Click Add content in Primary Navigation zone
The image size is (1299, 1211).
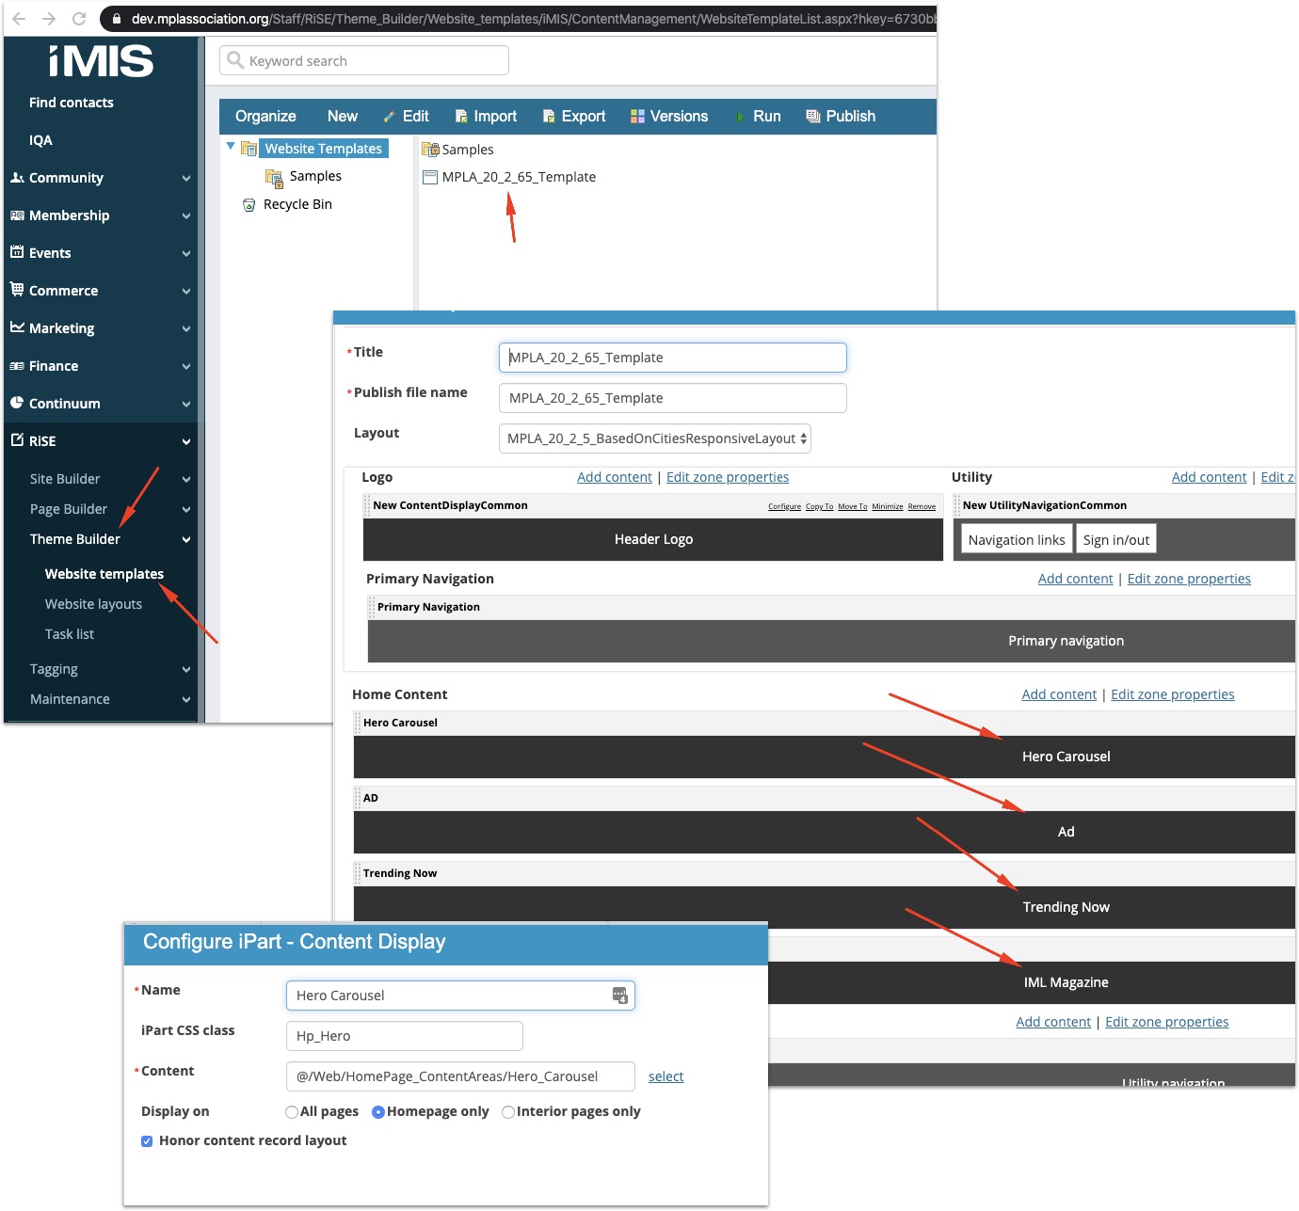(1075, 579)
